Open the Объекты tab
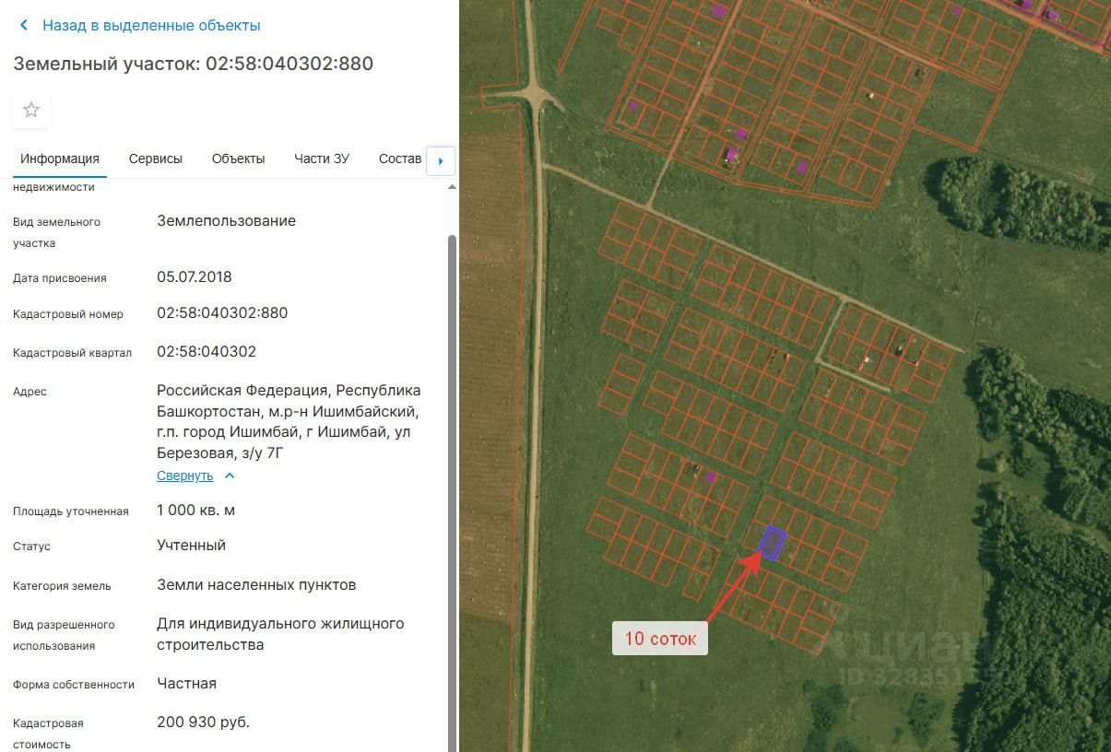Viewport: 1111px width, 752px height. click(238, 159)
